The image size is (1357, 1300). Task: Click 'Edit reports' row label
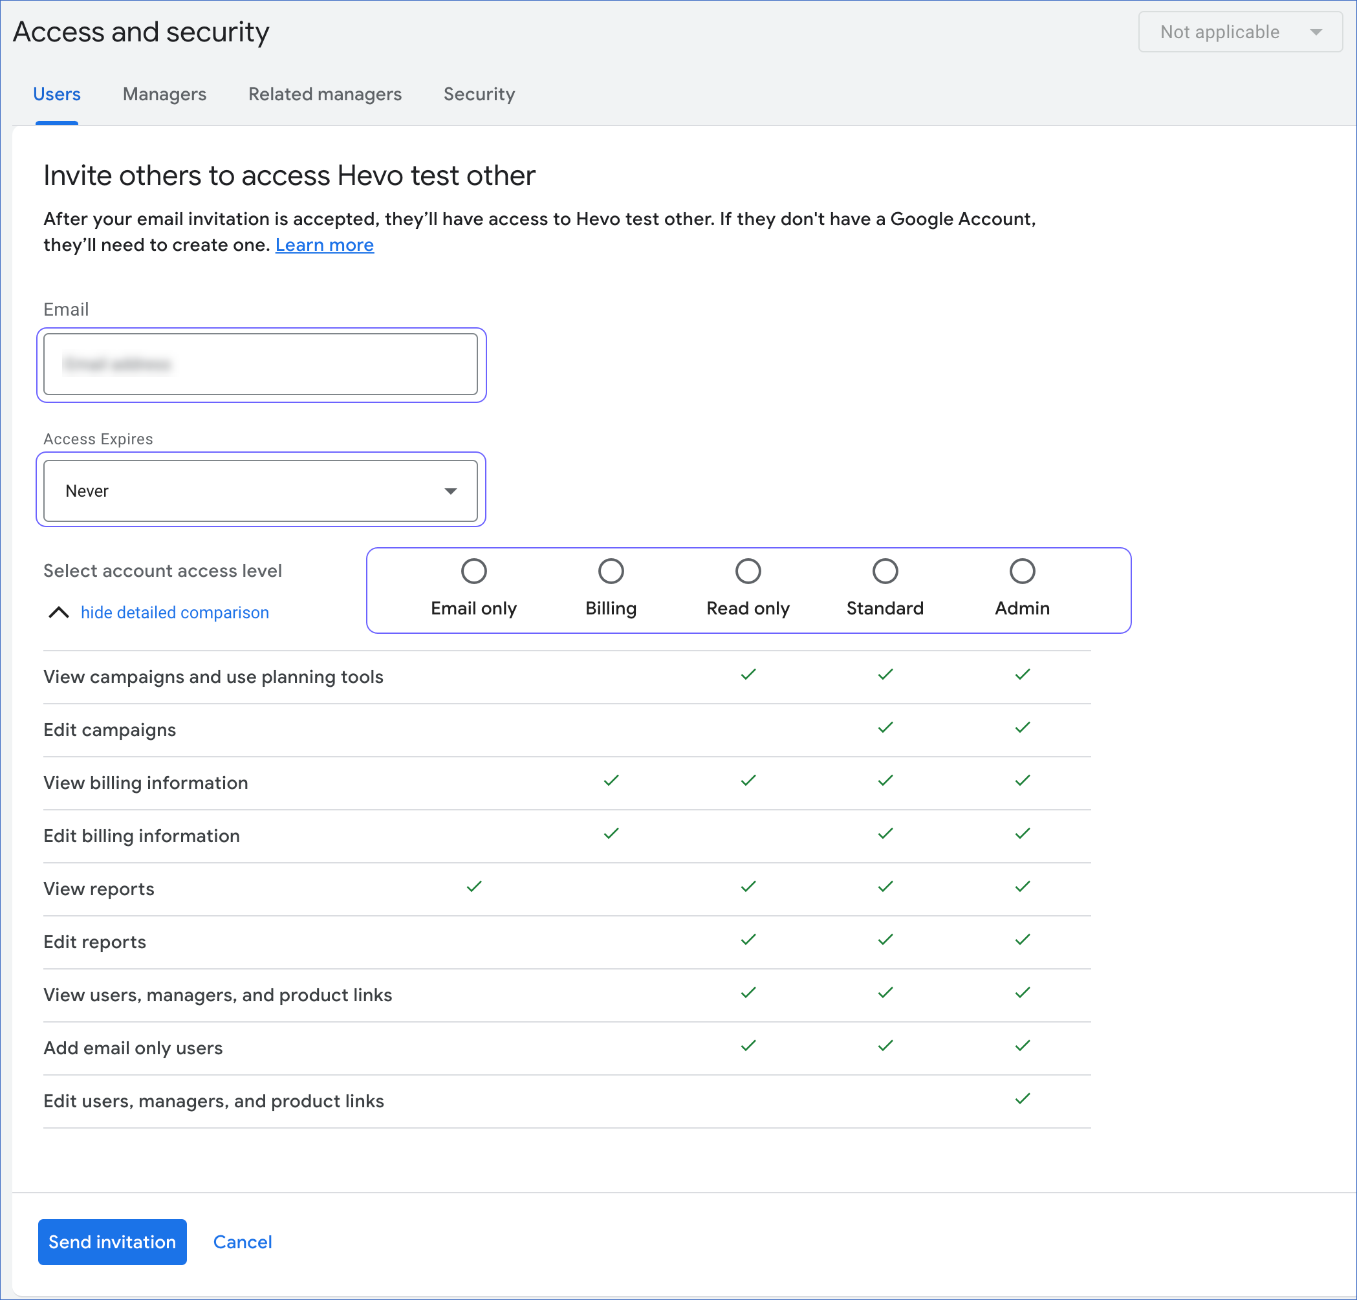[x=94, y=942]
